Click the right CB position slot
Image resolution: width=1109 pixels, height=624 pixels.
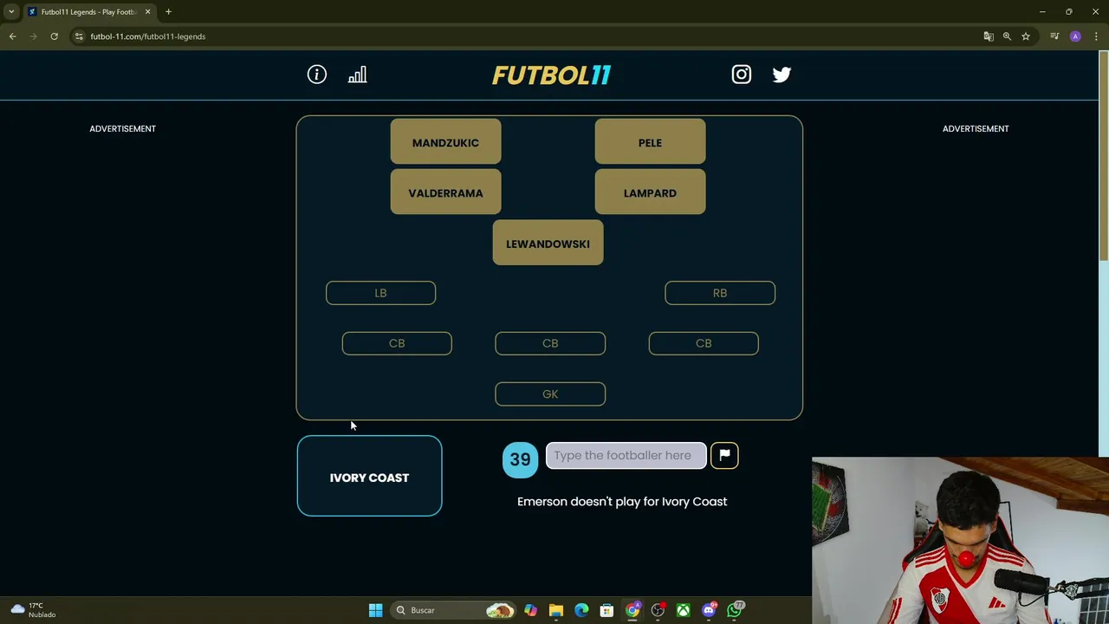pos(704,343)
